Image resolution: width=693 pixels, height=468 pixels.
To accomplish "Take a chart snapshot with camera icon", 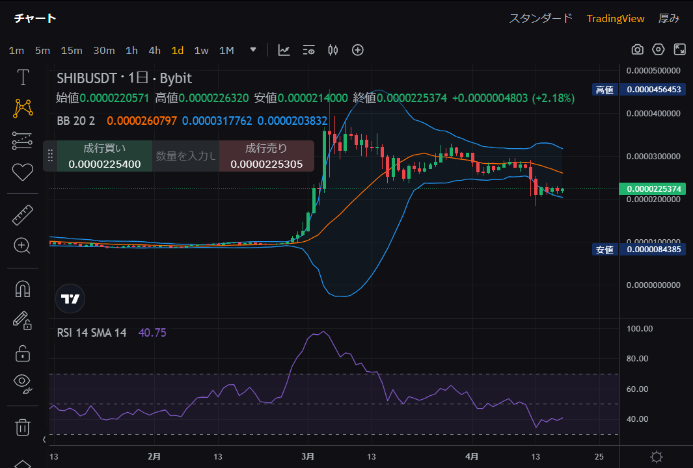I will tap(637, 49).
